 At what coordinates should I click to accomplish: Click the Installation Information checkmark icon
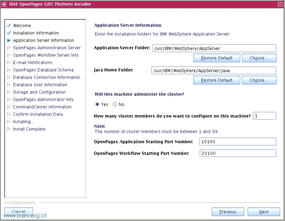pos(9,33)
